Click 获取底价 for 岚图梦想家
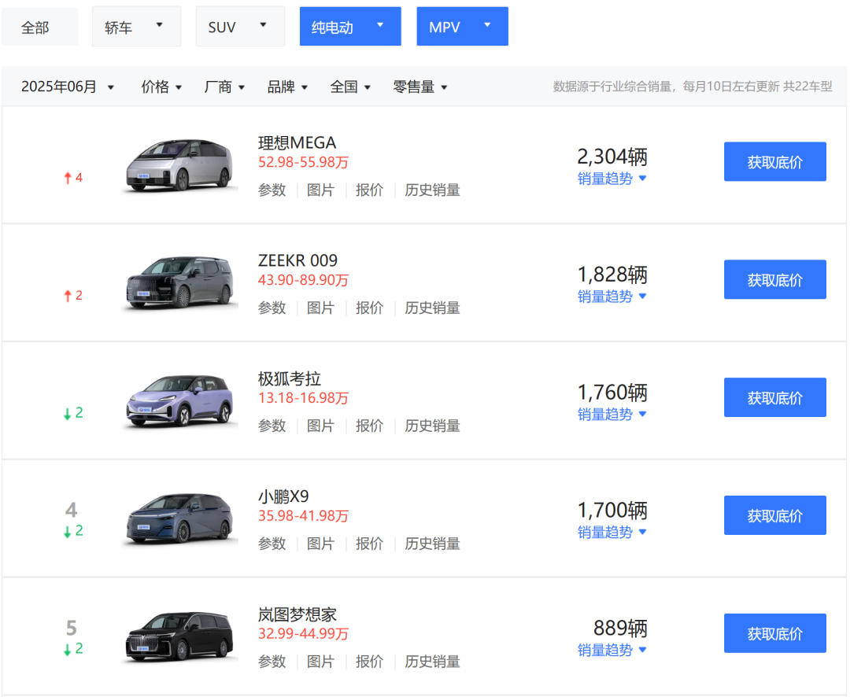 774,633
